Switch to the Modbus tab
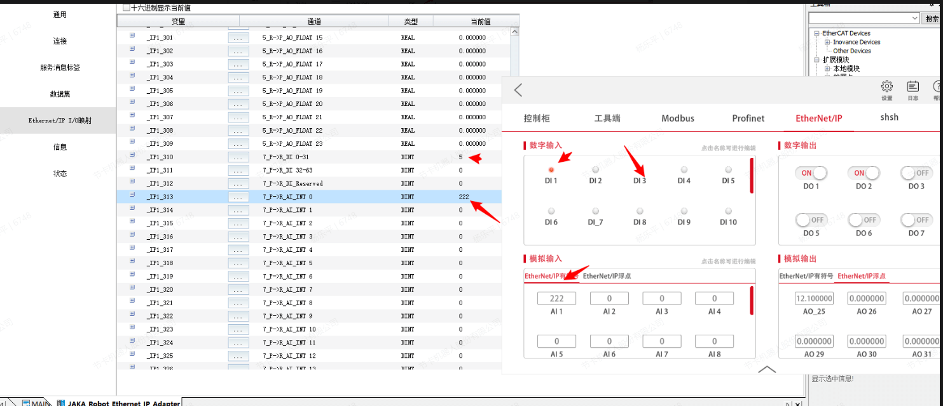 pyautogui.click(x=678, y=119)
